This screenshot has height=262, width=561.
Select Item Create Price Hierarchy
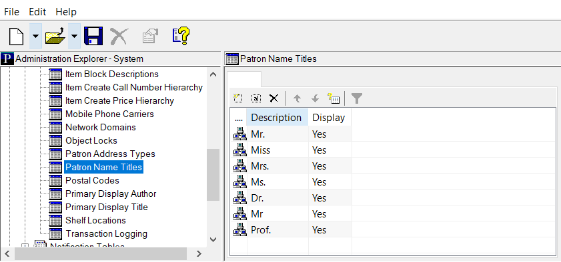(x=119, y=101)
